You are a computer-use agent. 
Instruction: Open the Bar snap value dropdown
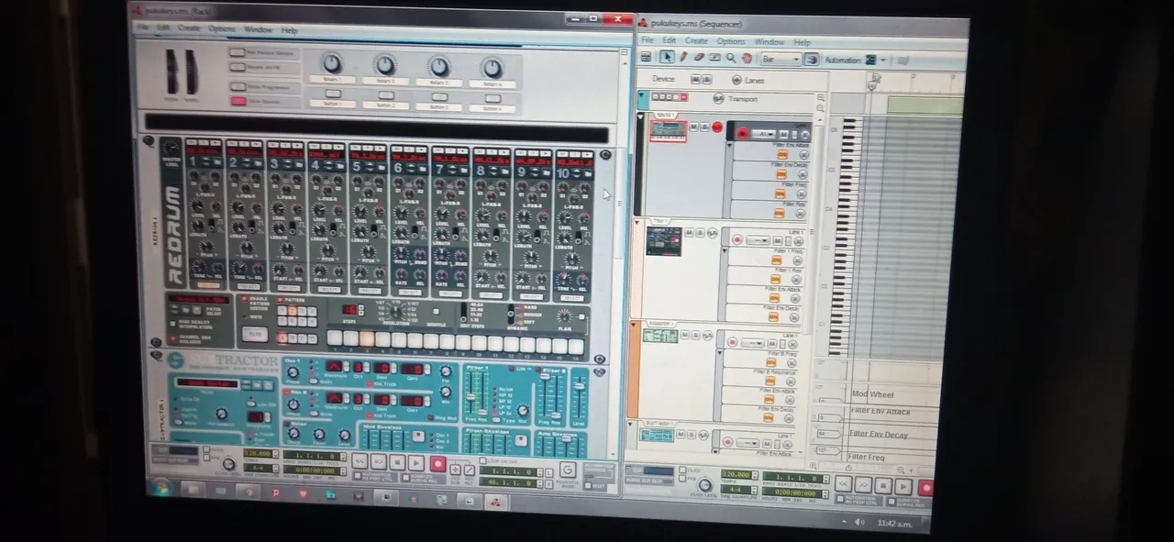tap(781, 59)
